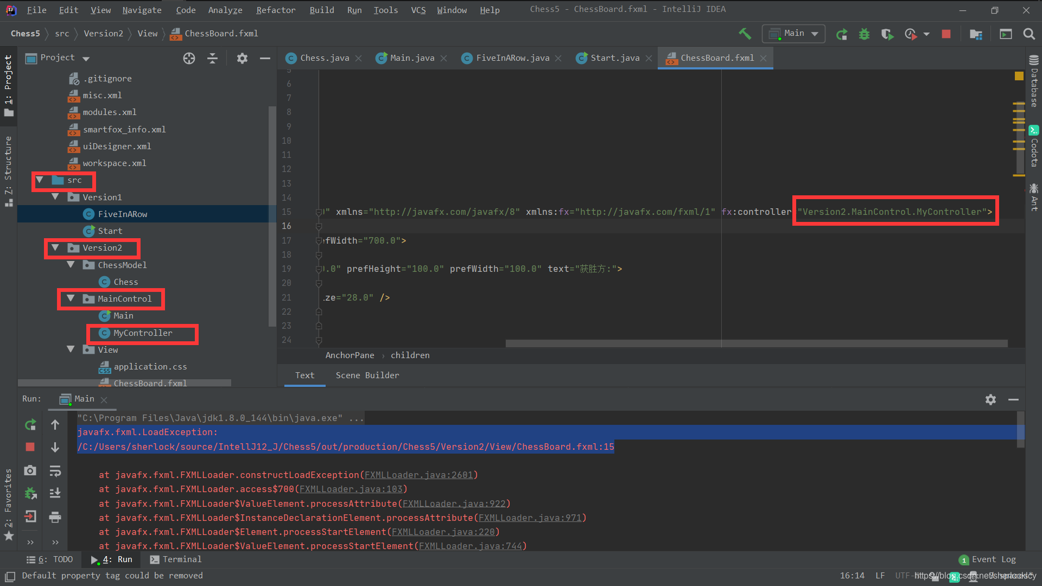Viewport: 1042px width, 586px height.
Task: Click the editor horizontal scrollbar
Action: coord(756,343)
